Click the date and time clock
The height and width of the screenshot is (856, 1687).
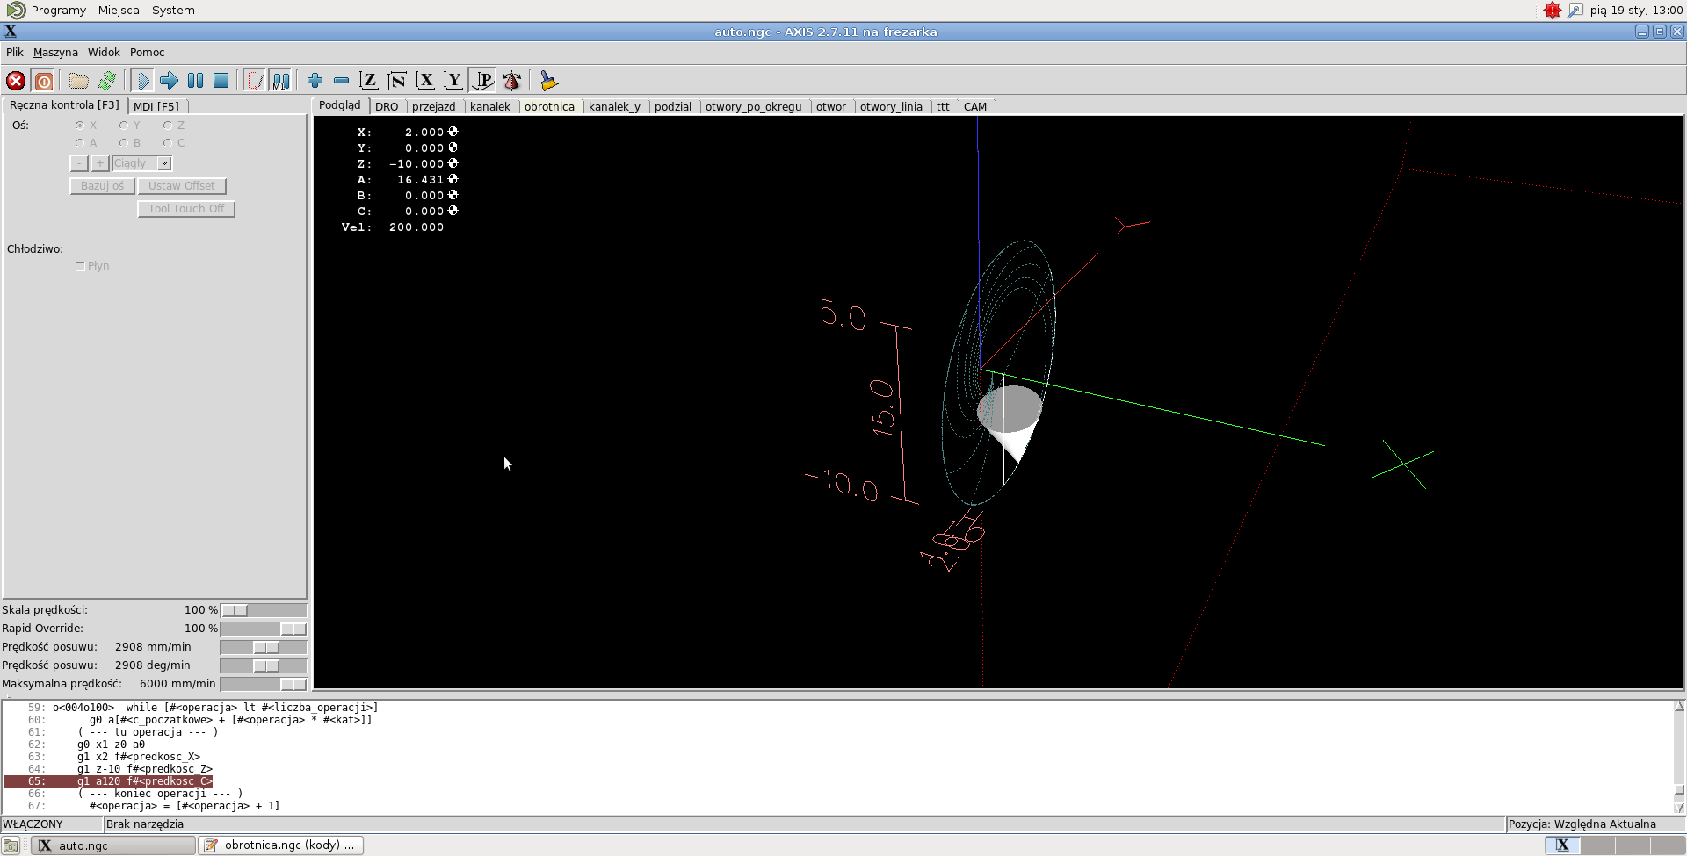coord(1636,11)
